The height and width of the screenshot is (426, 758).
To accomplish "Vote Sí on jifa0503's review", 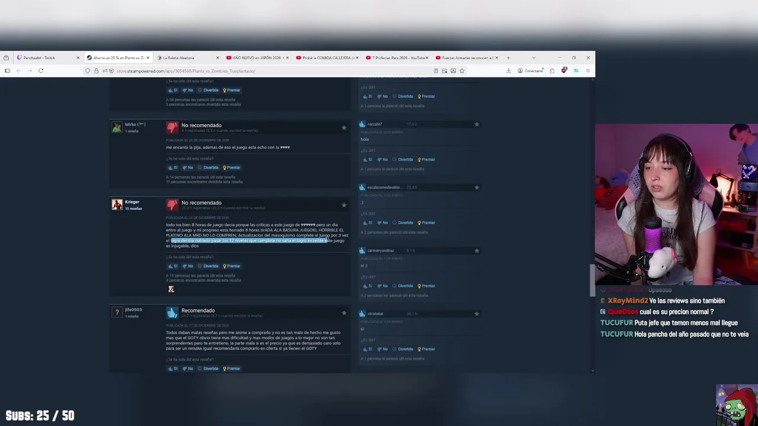I will click(x=173, y=369).
